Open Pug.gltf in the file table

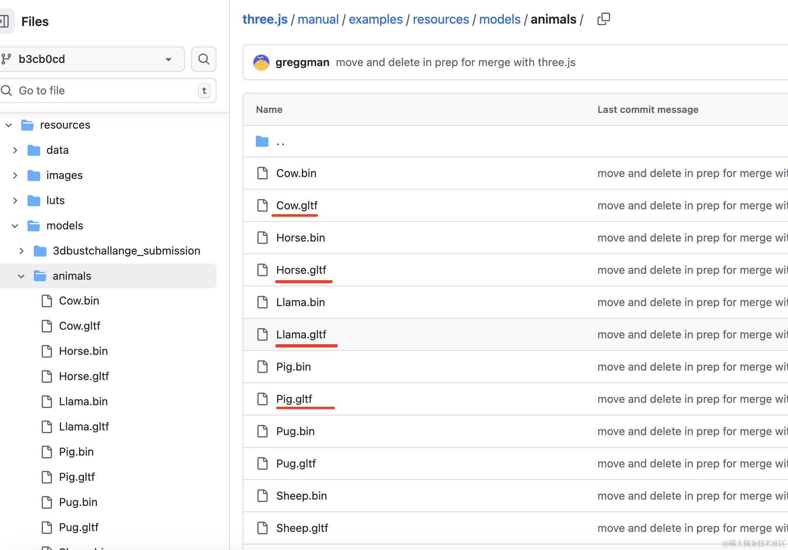pyautogui.click(x=296, y=463)
